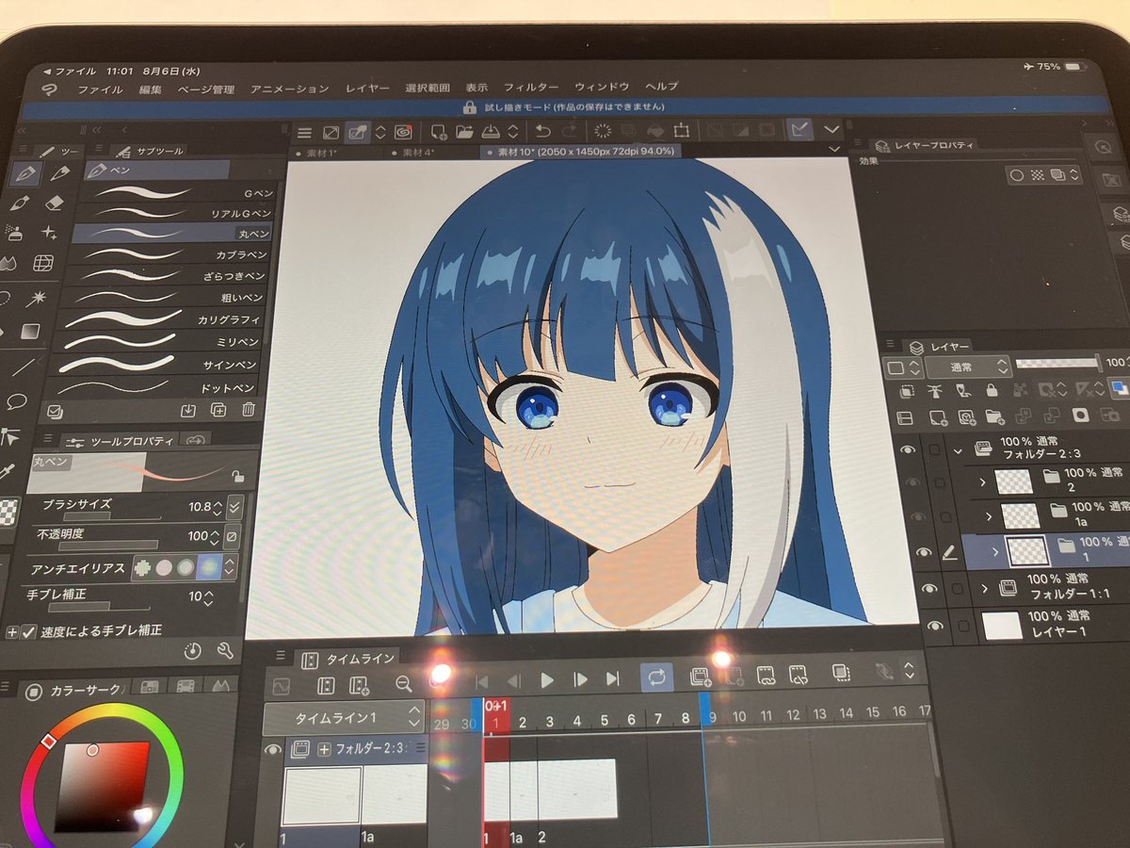The image size is (1130, 848).
Task: Open the レイヤー menu in menu bar
Action: (367, 88)
